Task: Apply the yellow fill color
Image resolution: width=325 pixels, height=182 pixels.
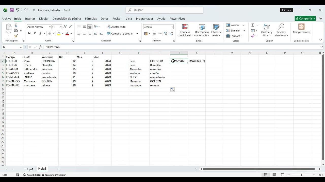Action: pyautogui.click(x=59, y=33)
